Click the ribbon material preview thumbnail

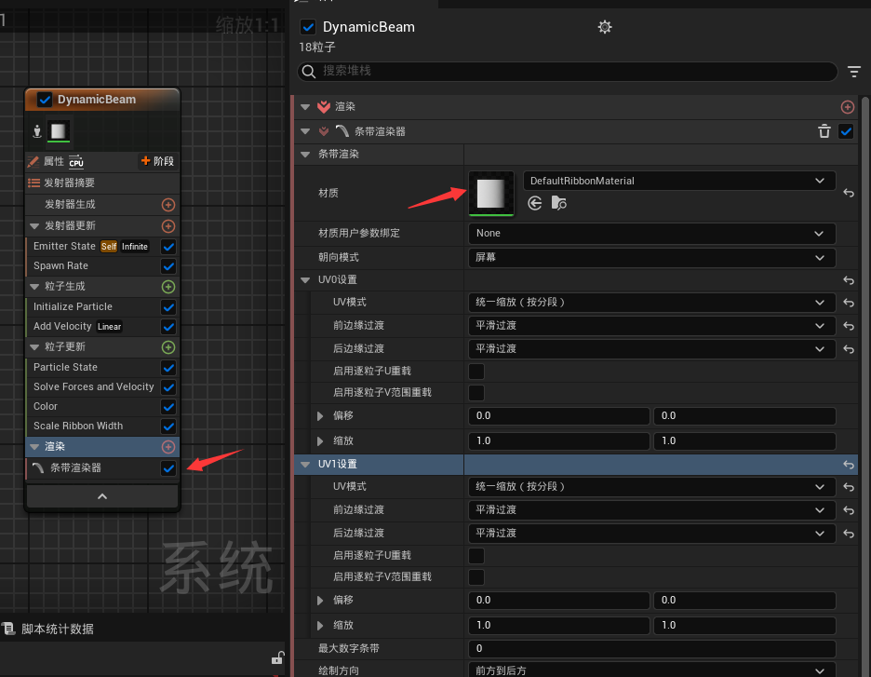point(491,193)
